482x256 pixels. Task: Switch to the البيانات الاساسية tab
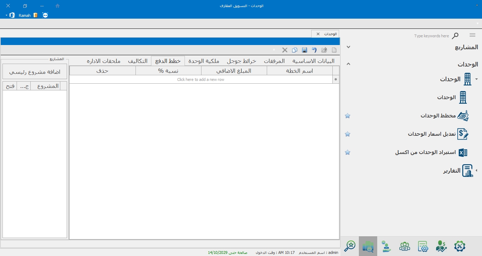pos(313,61)
